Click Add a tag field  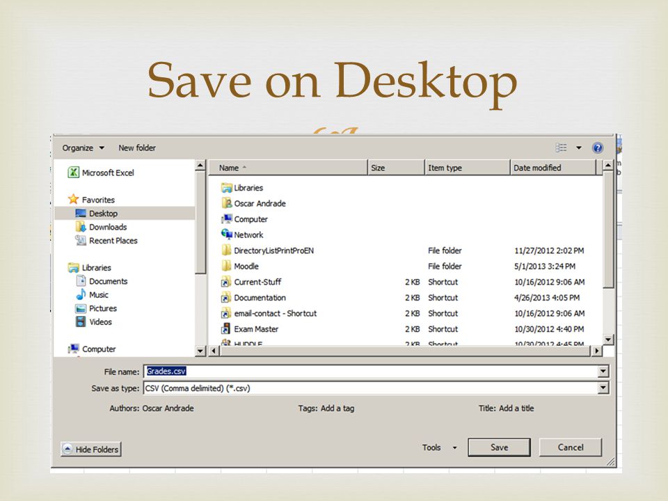(337, 408)
